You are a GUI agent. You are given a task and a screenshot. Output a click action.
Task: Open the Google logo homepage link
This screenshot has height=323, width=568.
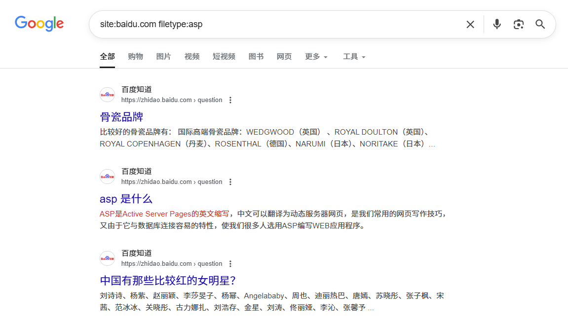pyautogui.click(x=39, y=24)
